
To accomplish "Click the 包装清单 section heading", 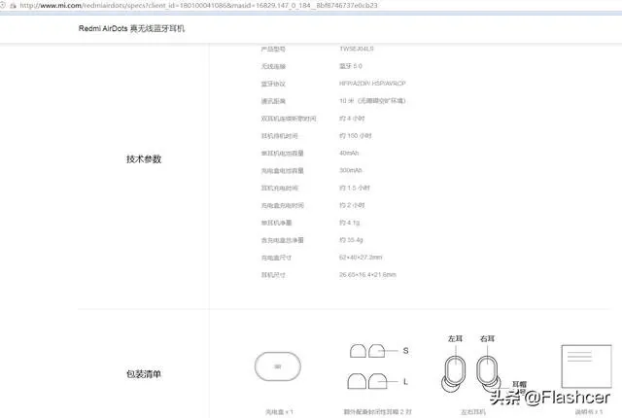I will tap(144, 374).
